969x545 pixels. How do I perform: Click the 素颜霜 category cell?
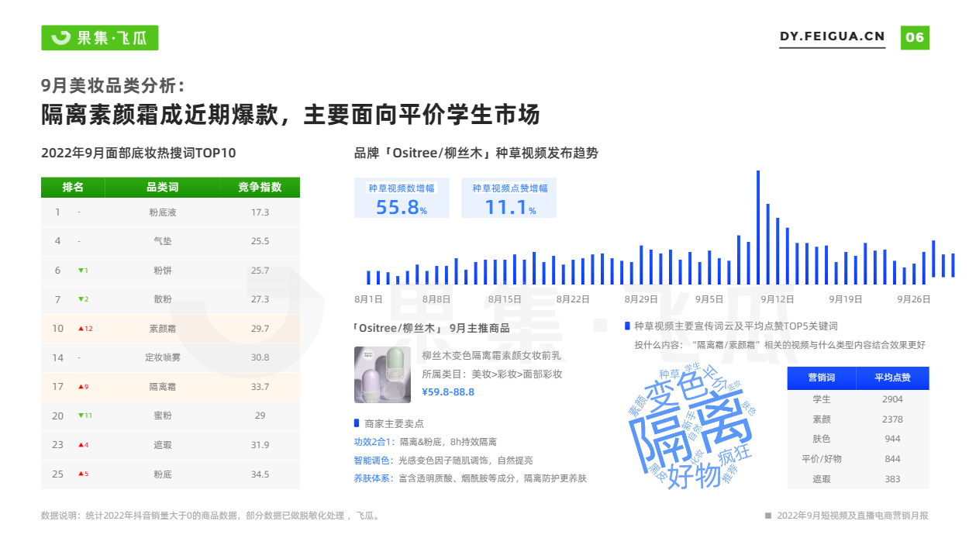click(163, 329)
